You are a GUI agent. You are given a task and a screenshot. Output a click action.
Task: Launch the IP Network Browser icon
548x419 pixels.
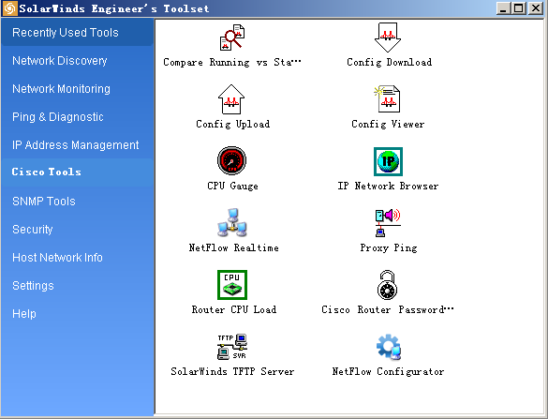[x=388, y=161]
